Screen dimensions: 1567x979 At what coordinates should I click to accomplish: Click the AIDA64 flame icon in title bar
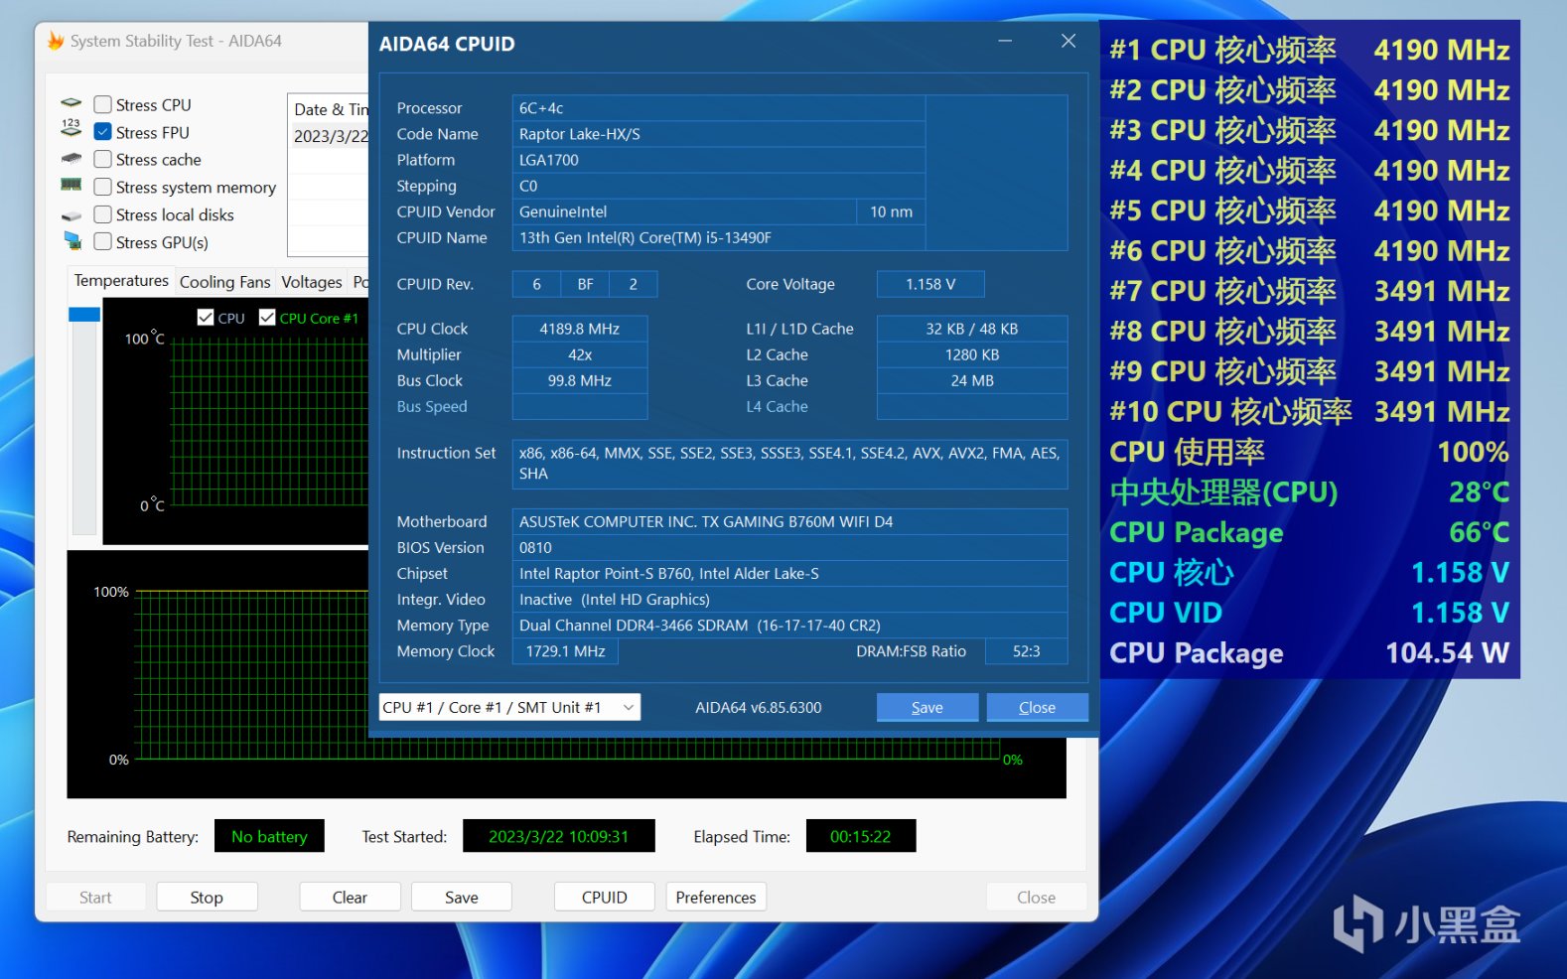56,41
